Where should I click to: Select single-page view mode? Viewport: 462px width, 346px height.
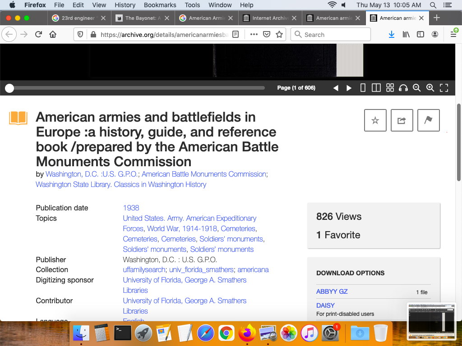[363, 88]
